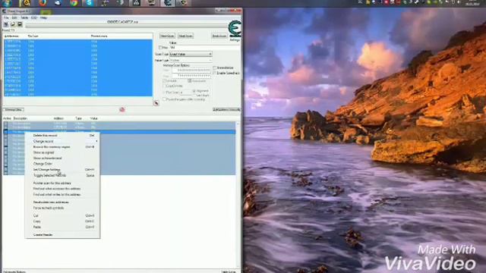Click the memory scan Stop address field

pos(191,76)
